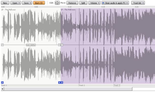Click the 0:00 mark on the time ruler
Image resolution: width=155 pixels, height=92 pixels.
coord(3,7)
